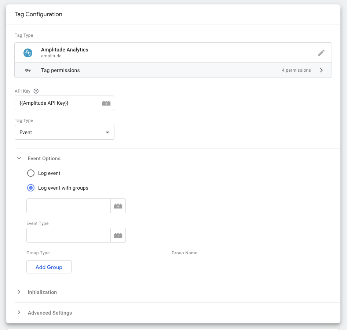Focus the Event Type text field
This screenshot has height=330, width=347.
click(69, 236)
